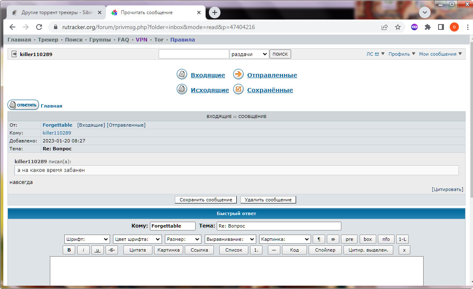
Task: Reload the page with the refresh icon
Action: tap(39, 27)
